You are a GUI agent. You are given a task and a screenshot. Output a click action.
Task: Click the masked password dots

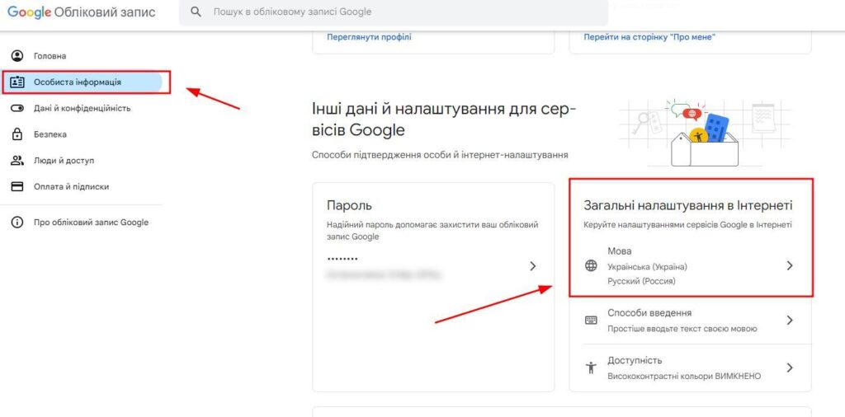(342, 259)
